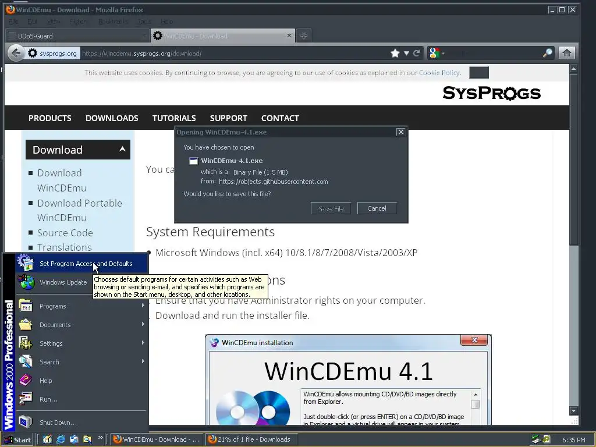Expand Programs submenu in Start menu
The image size is (596, 447).
click(x=81, y=306)
